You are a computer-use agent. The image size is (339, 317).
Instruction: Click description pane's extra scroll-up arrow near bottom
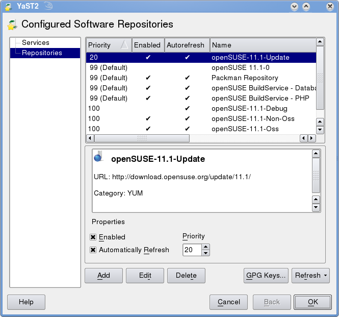click(x=316, y=200)
